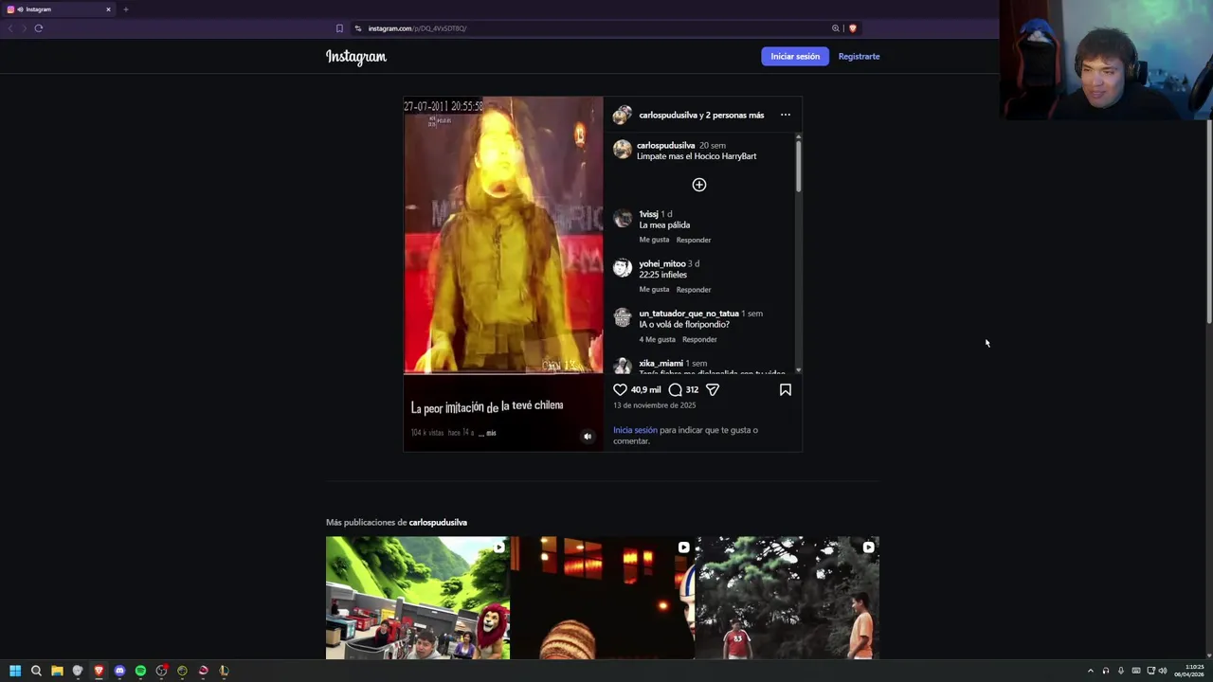Viewport: 1213px width, 682px height.
Task: Share the post with the paper plane icon
Action: click(x=713, y=389)
